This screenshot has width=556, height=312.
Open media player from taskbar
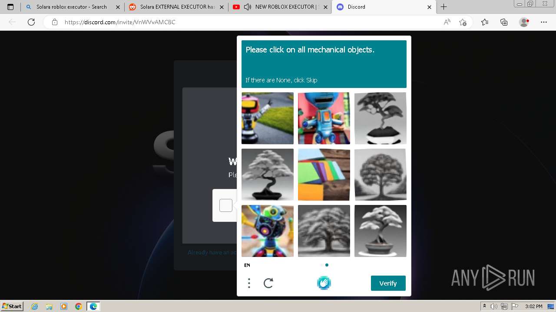click(x=64, y=306)
